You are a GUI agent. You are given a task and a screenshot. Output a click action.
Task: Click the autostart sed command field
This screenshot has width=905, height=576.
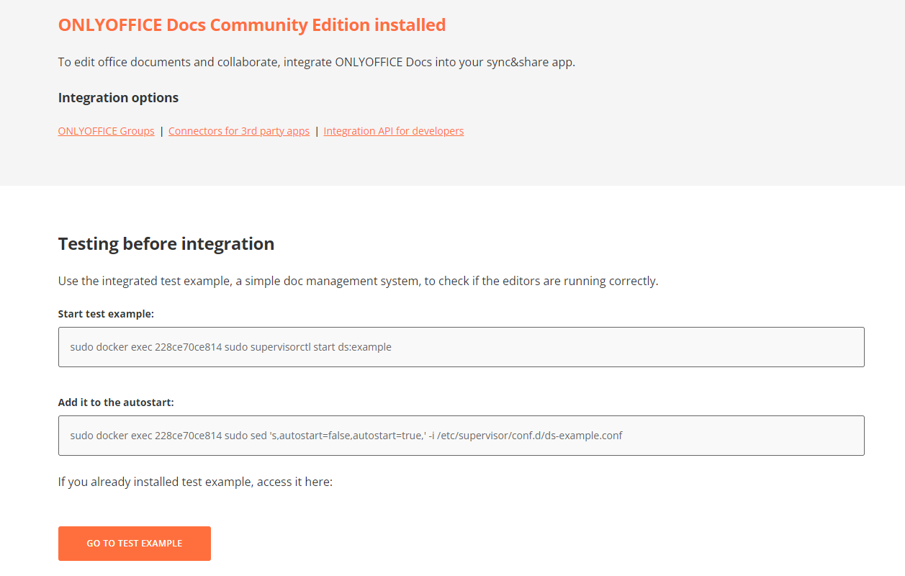[x=461, y=436]
